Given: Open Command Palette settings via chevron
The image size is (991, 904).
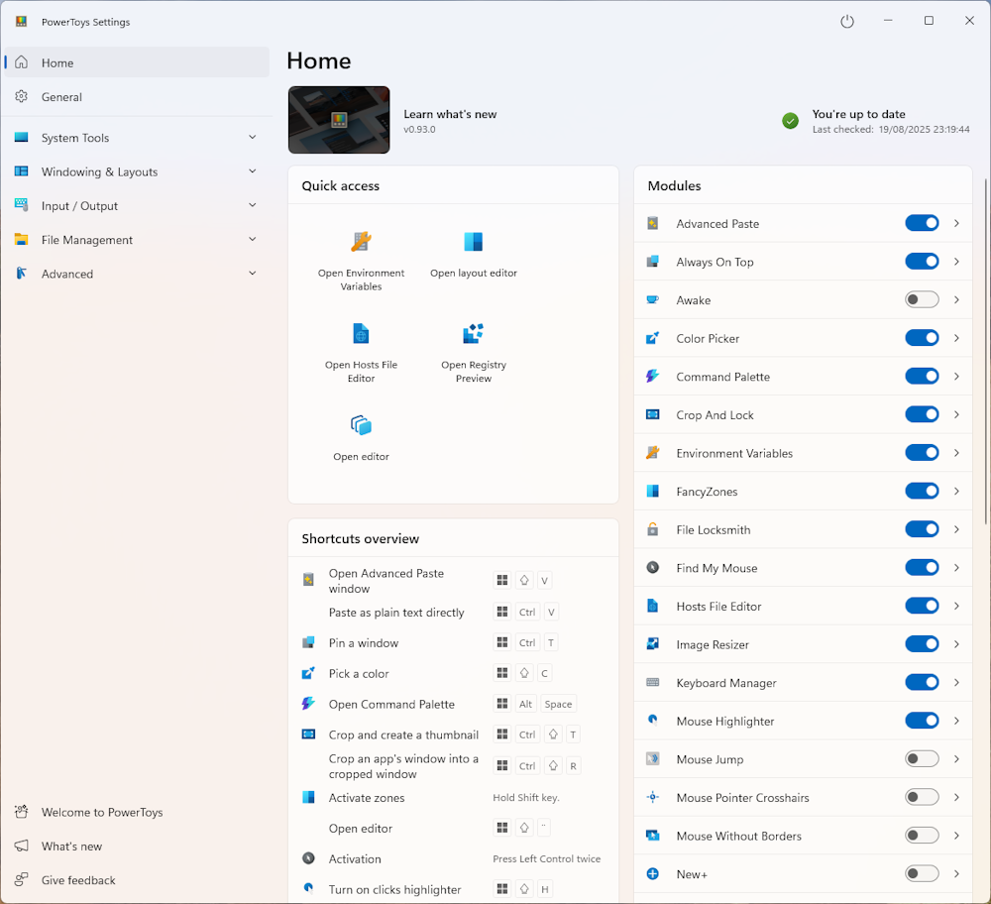Looking at the screenshot, I should click(x=956, y=376).
